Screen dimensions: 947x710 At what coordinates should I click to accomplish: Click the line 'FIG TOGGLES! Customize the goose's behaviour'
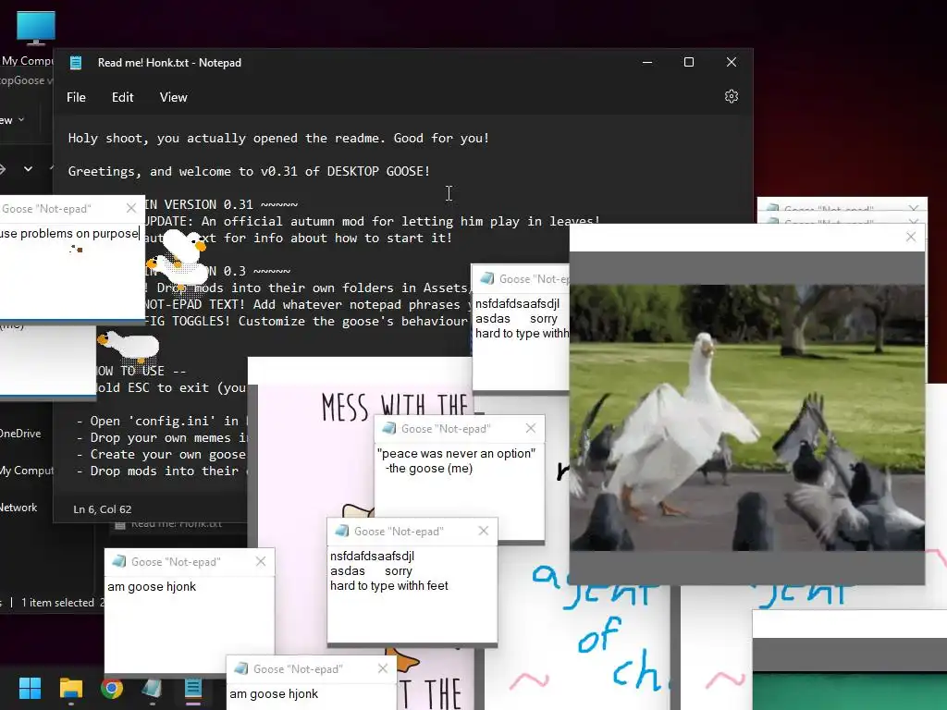[307, 321]
